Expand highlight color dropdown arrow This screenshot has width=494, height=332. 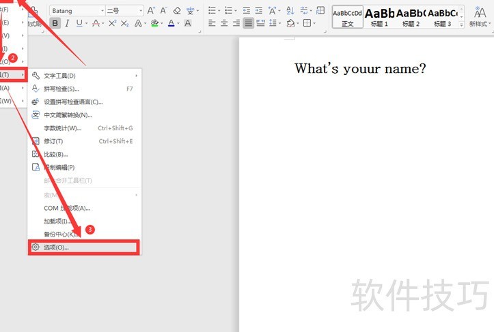point(162,24)
